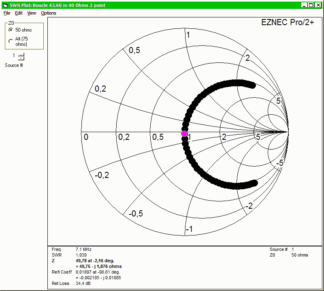Click the return loss value 34,4 dB
Screen dimensions: 324x291
tap(83, 283)
